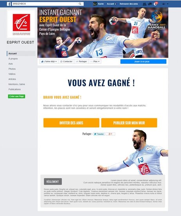Expand the Plus dropdown menu
181x216 pixels.
click(95, 61)
